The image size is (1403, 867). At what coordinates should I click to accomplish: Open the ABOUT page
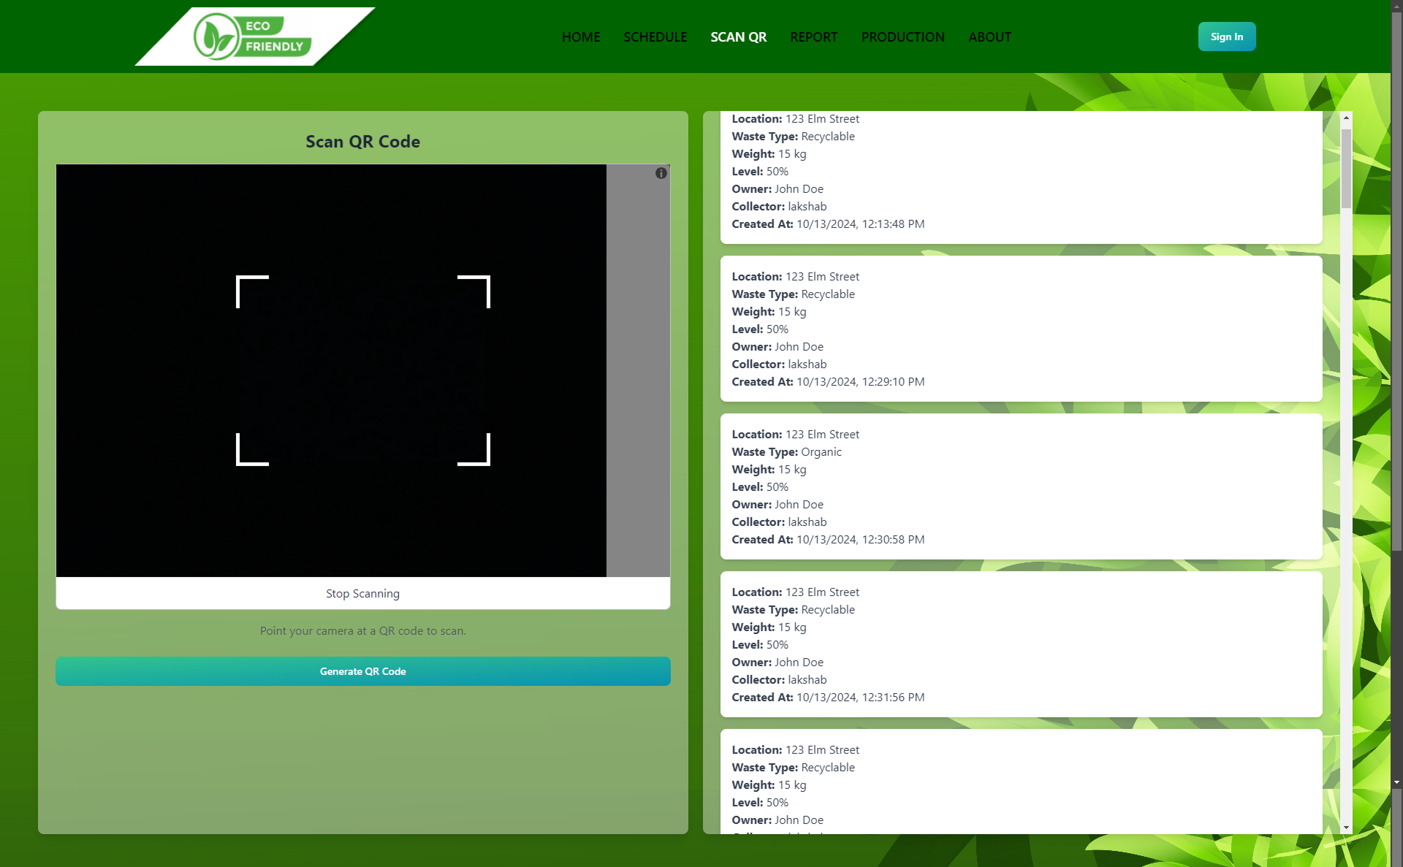click(989, 37)
